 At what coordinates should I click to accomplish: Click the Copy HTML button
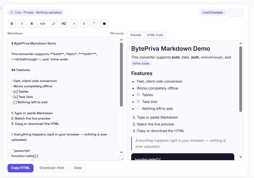pos(20,168)
